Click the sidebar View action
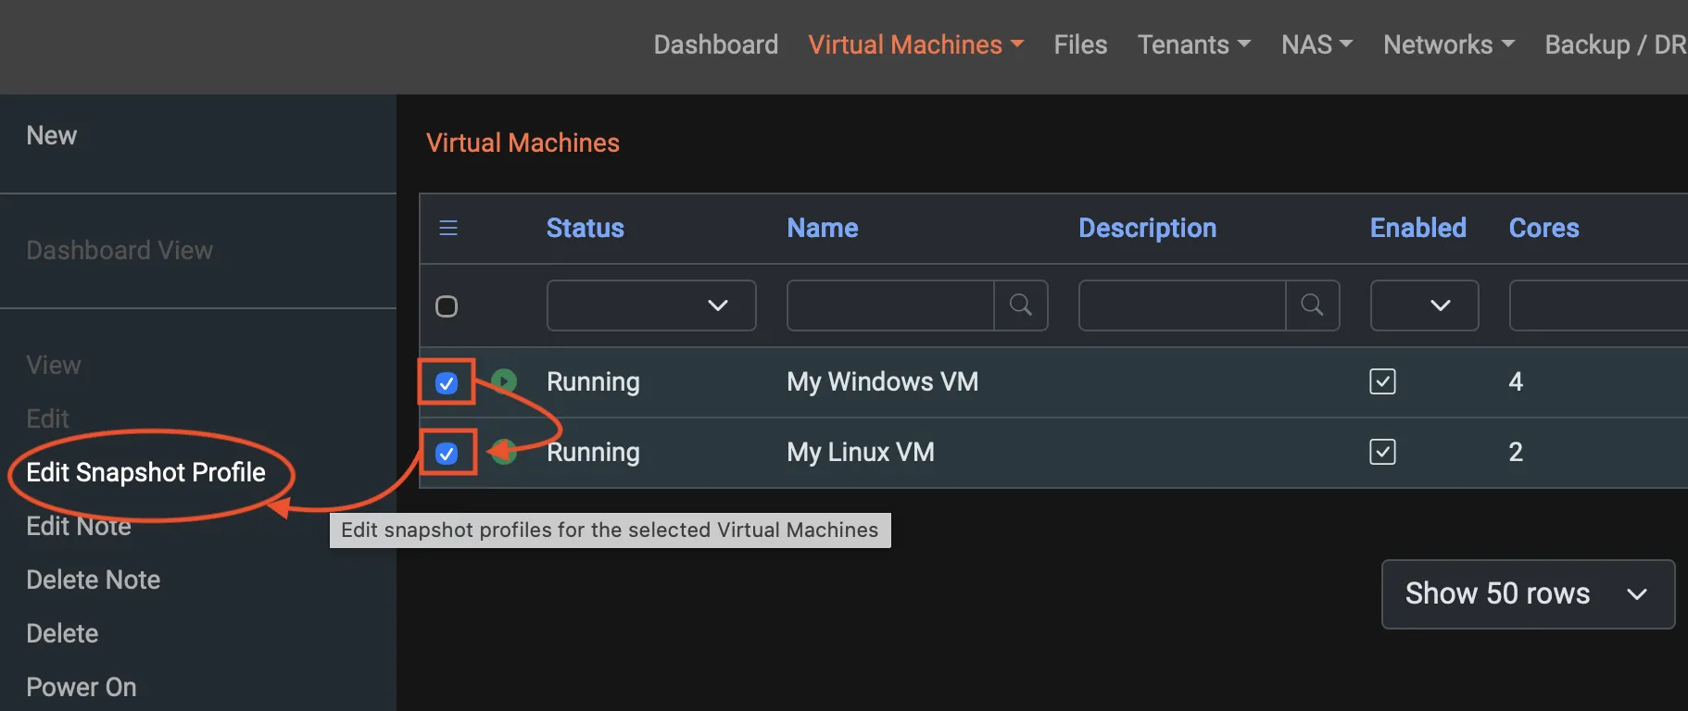This screenshot has height=711, width=1688. point(54,365)
